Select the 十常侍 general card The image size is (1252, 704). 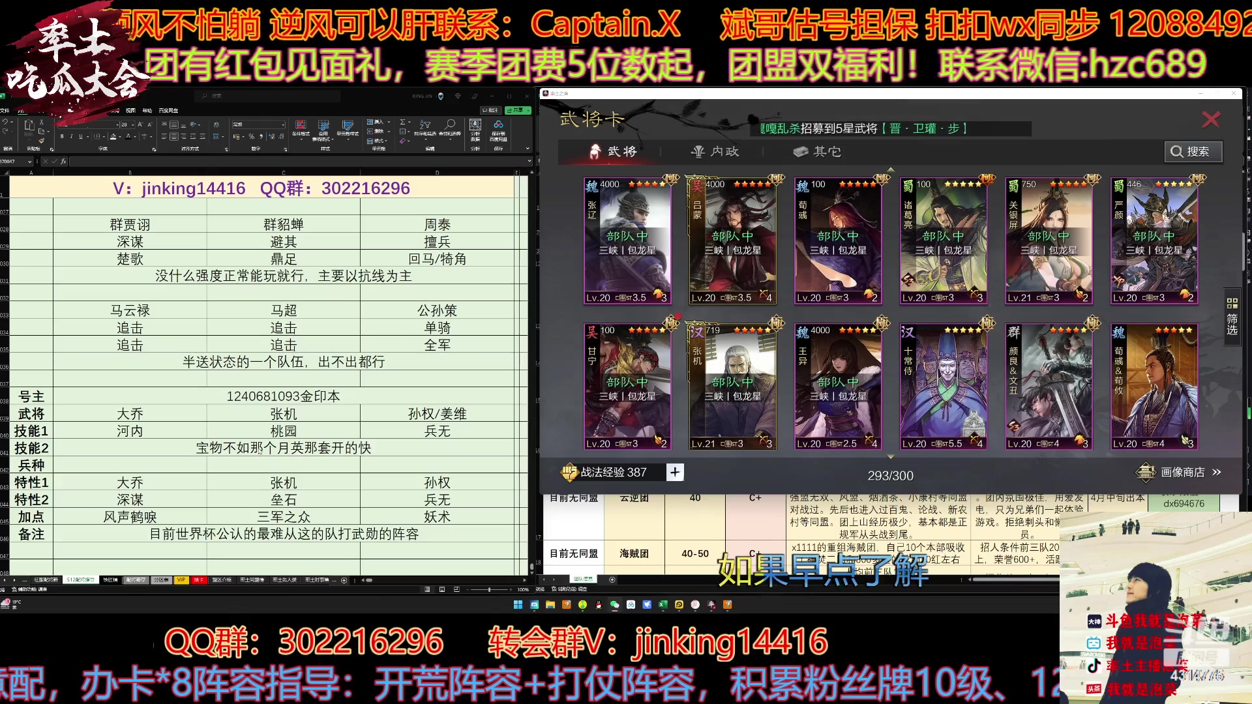click(x=943, y=387)
